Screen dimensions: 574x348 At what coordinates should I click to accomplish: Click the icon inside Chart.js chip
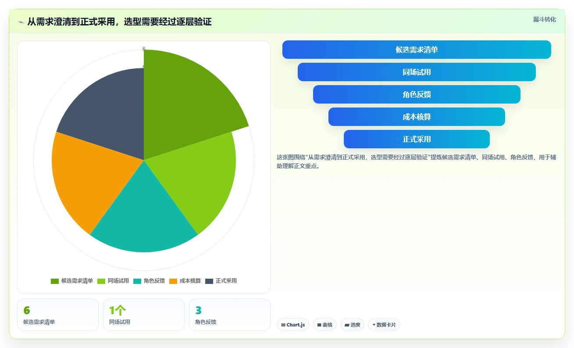tap(283, 325)
